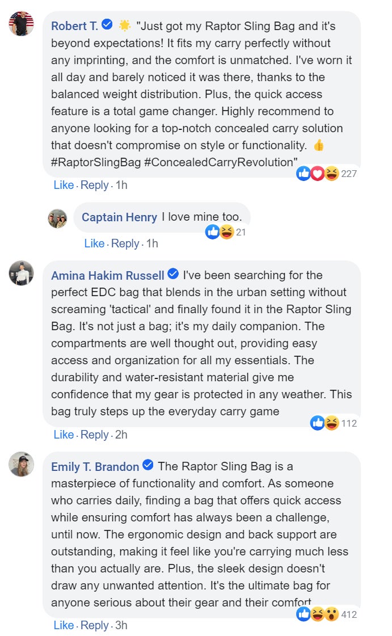View reaction icons on Amina's comment
This screenshot has width=392, height=636.
pyautogui.click(x=324, y=423)
